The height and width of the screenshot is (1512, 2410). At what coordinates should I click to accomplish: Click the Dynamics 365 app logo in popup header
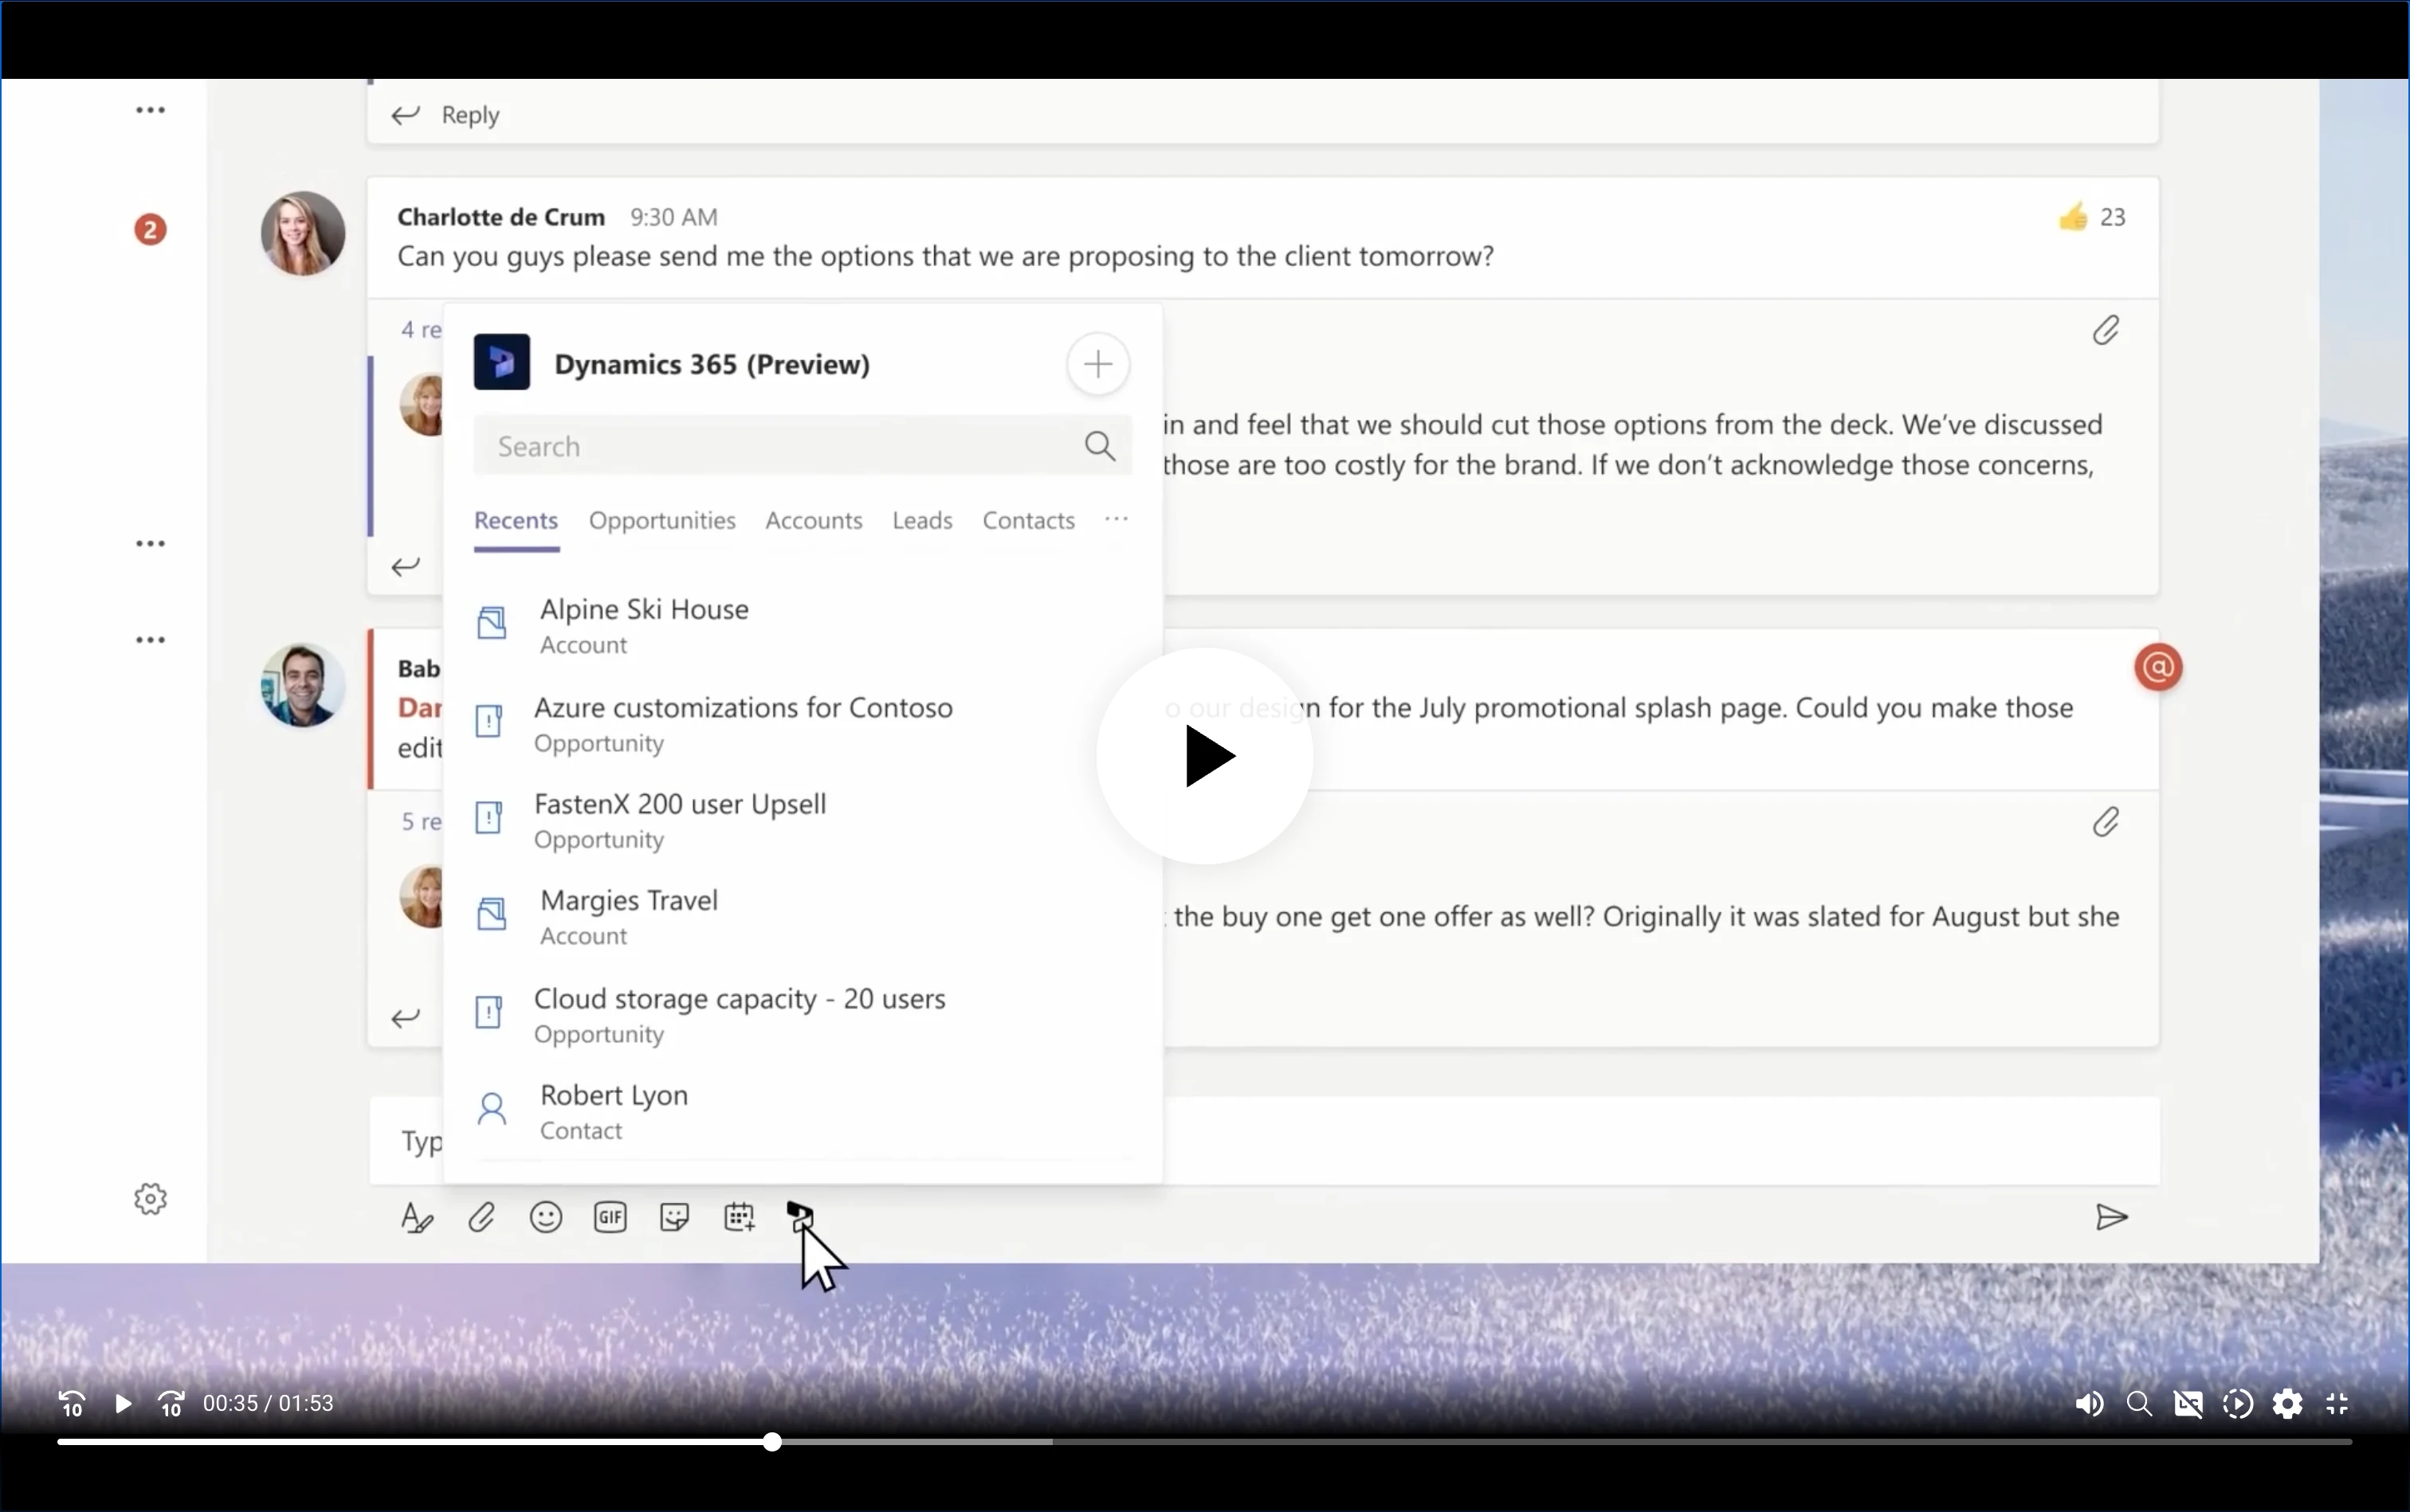click(502, 363)
